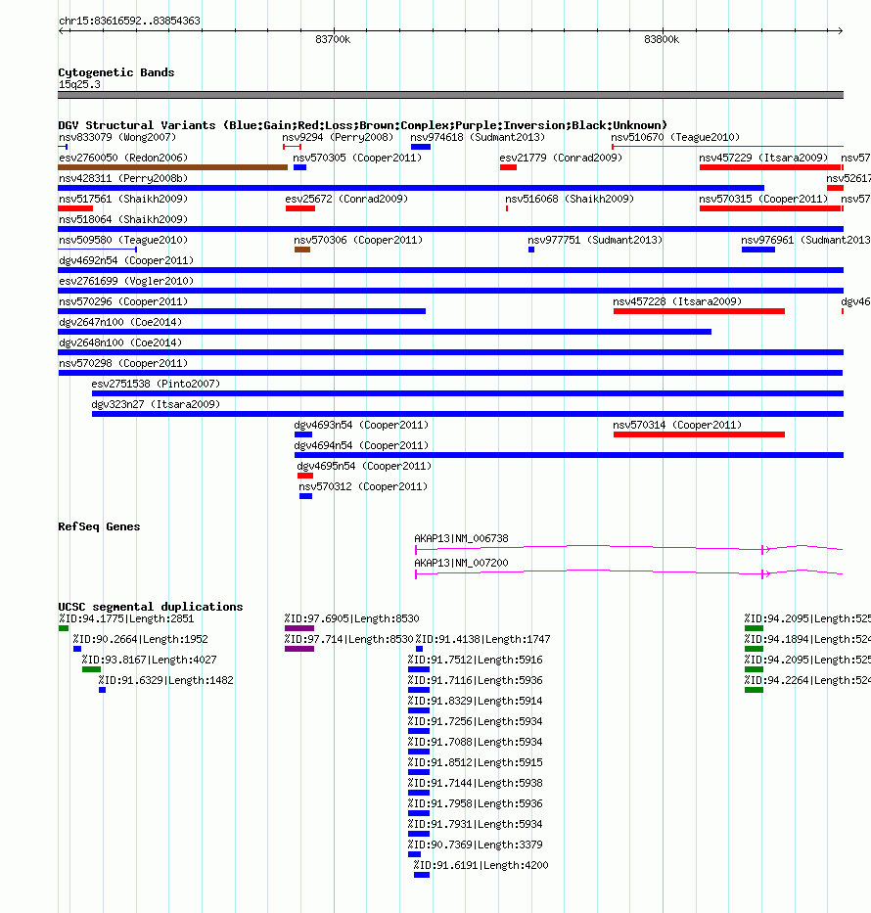Viewport: 871px width, 913px height.
Task: Click nsv509580 (Teague2010) label
Action: pos(123,240)
